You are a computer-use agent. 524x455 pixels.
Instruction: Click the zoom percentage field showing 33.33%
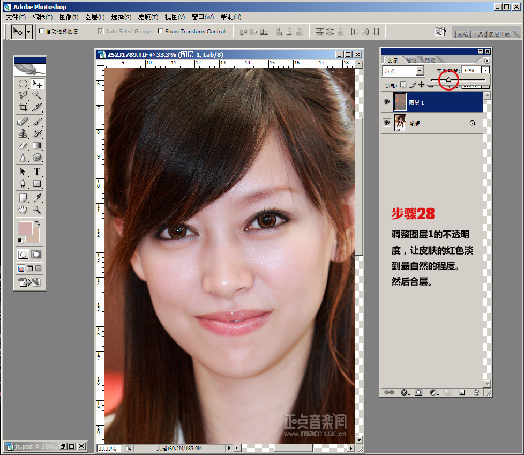[x=109, y=448]
